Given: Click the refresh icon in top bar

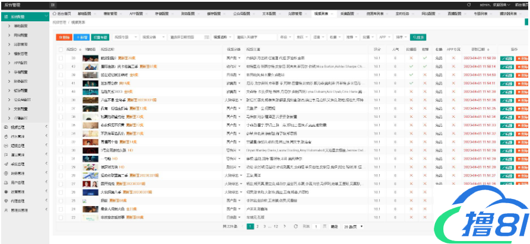Looking at the screenshot, I should coord(469,4).
